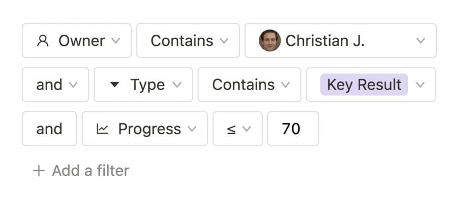This screenshot has width=457, height=202.
Task: Click the progress value field showing 70
Action: [293, 129]
